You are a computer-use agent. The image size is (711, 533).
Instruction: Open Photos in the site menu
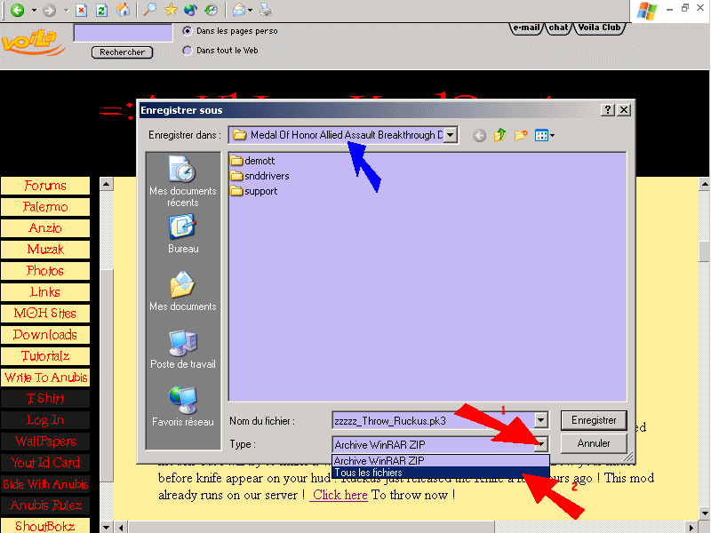pos(45,271)
